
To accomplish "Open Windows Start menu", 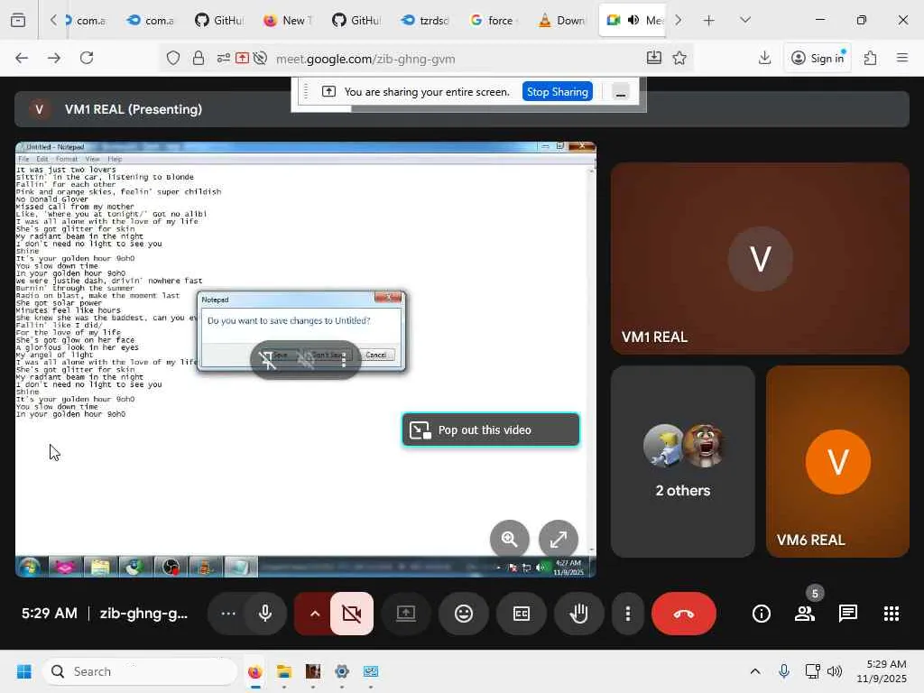I will coord(24,671).
